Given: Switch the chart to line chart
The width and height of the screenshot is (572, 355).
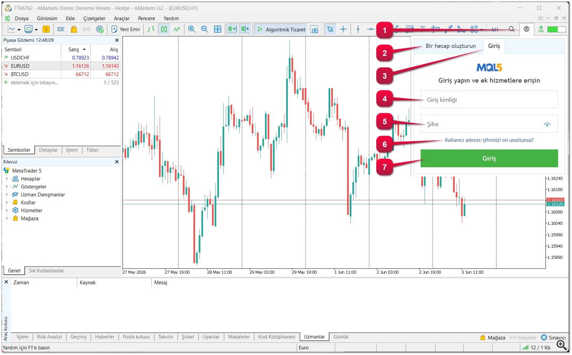Looking at the screenshot, I should click(x=177, y=29).
